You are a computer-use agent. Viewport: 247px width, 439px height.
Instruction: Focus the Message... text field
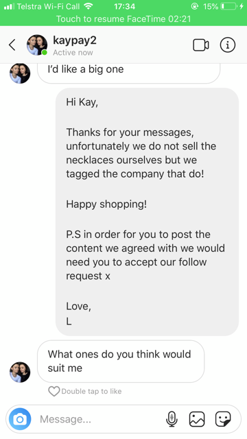pyautogui.click(x=101, y=419)
